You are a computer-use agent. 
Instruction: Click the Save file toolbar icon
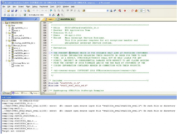point(12,10)
